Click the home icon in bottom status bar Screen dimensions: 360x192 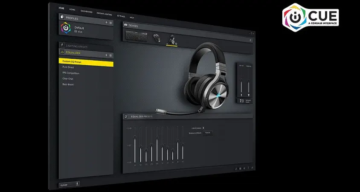236,169
